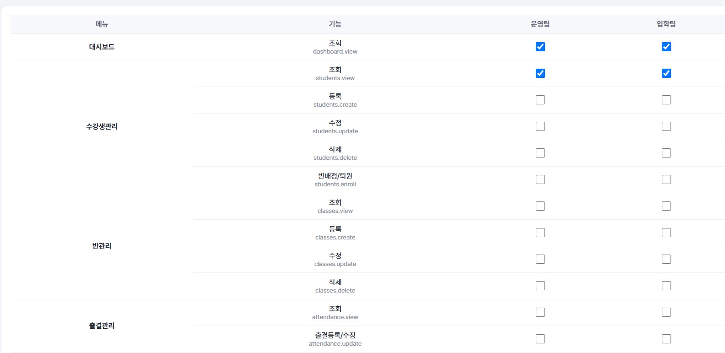The height and width of the screenshot is (353, 725).
Task: Check students.update box under 운영팀
Action: [540, 126]
